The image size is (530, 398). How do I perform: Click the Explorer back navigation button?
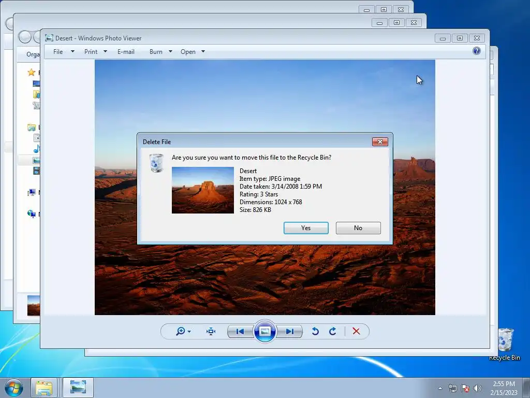pyautogui.click(x=25, y=37)
